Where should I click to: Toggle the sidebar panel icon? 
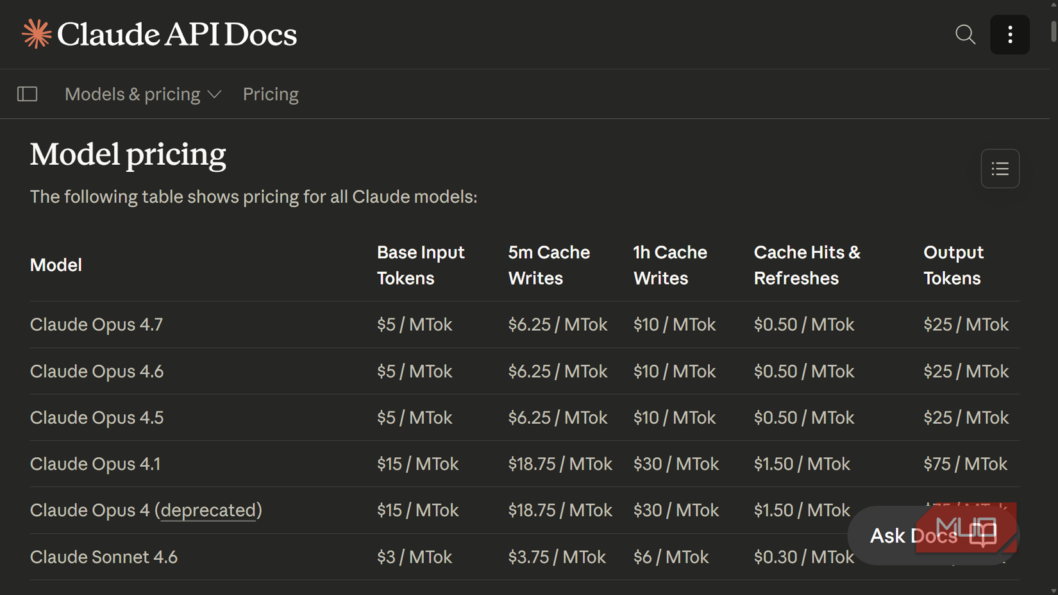[27, 94]
